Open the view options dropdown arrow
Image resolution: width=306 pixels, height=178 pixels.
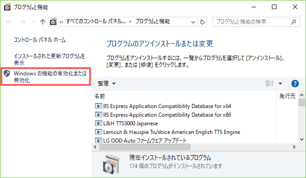click(x=280, y=84)
